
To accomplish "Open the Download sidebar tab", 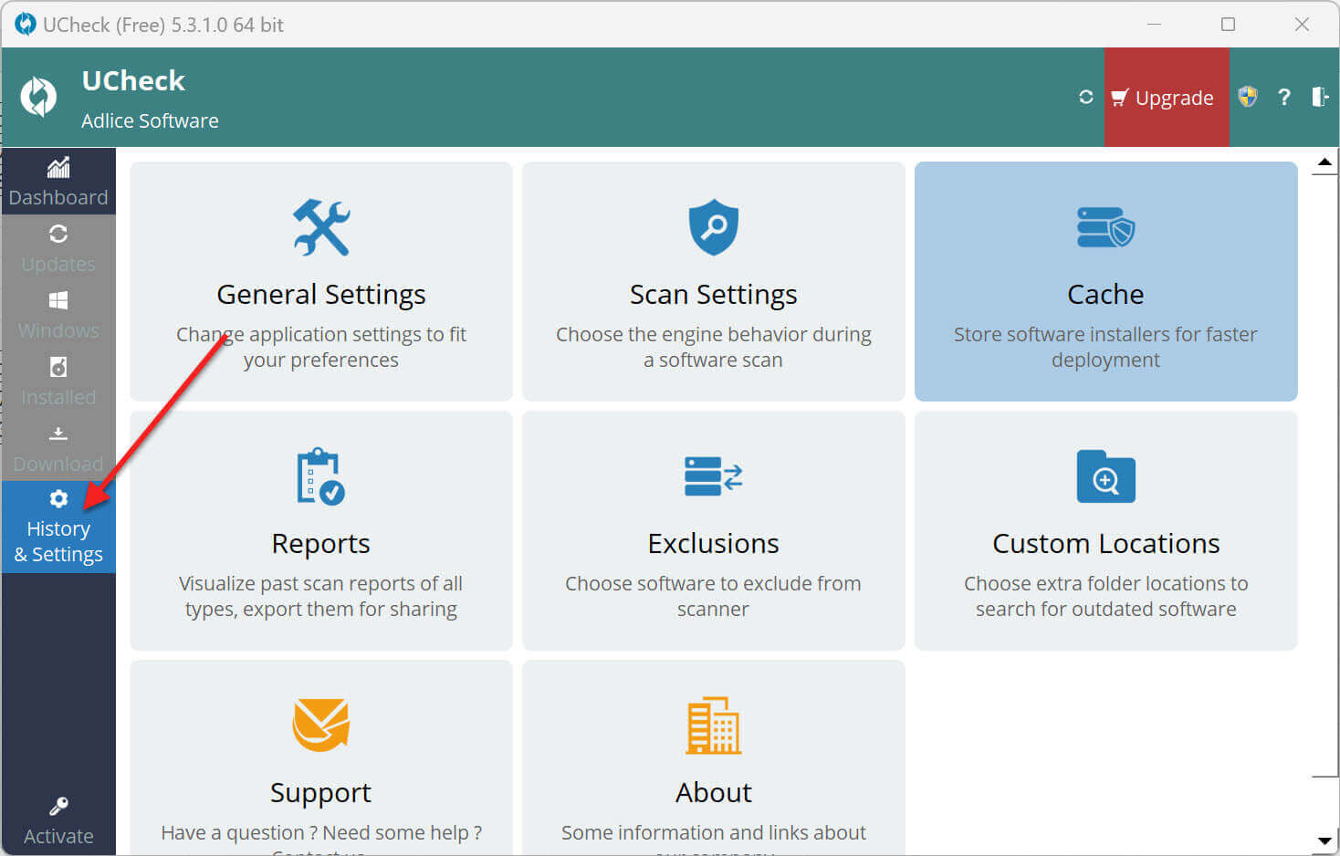I will pyautogui.click(x=58, y=448).
